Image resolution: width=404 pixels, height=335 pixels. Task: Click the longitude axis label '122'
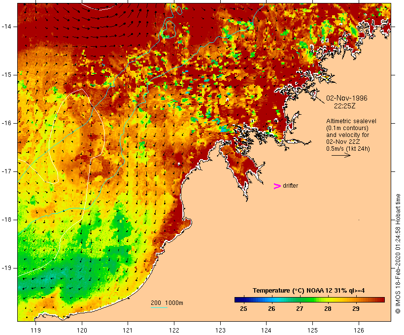point(174,330)
